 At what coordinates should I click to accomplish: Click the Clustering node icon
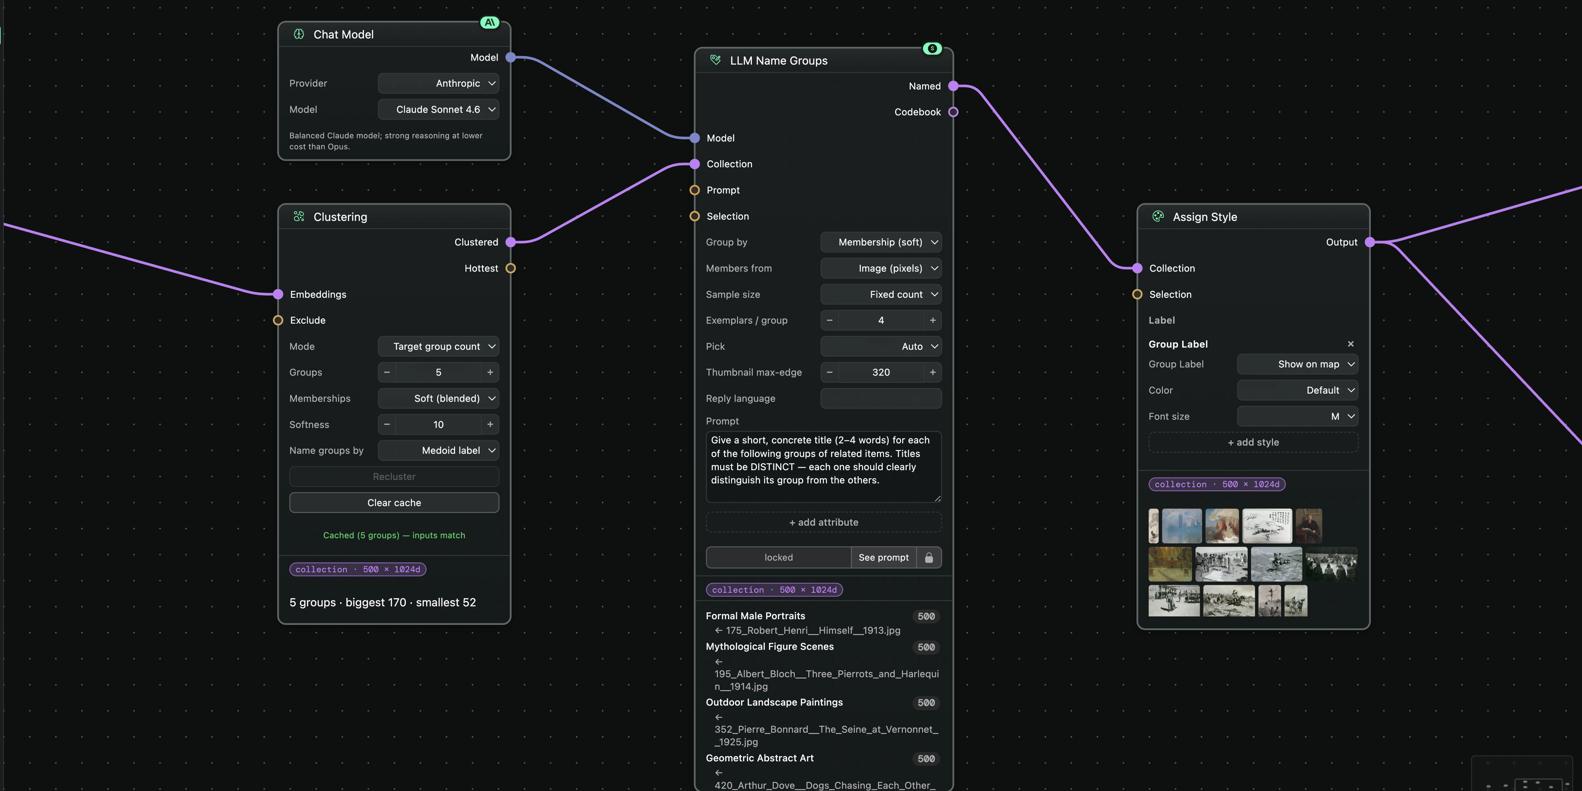click(299, 216)
